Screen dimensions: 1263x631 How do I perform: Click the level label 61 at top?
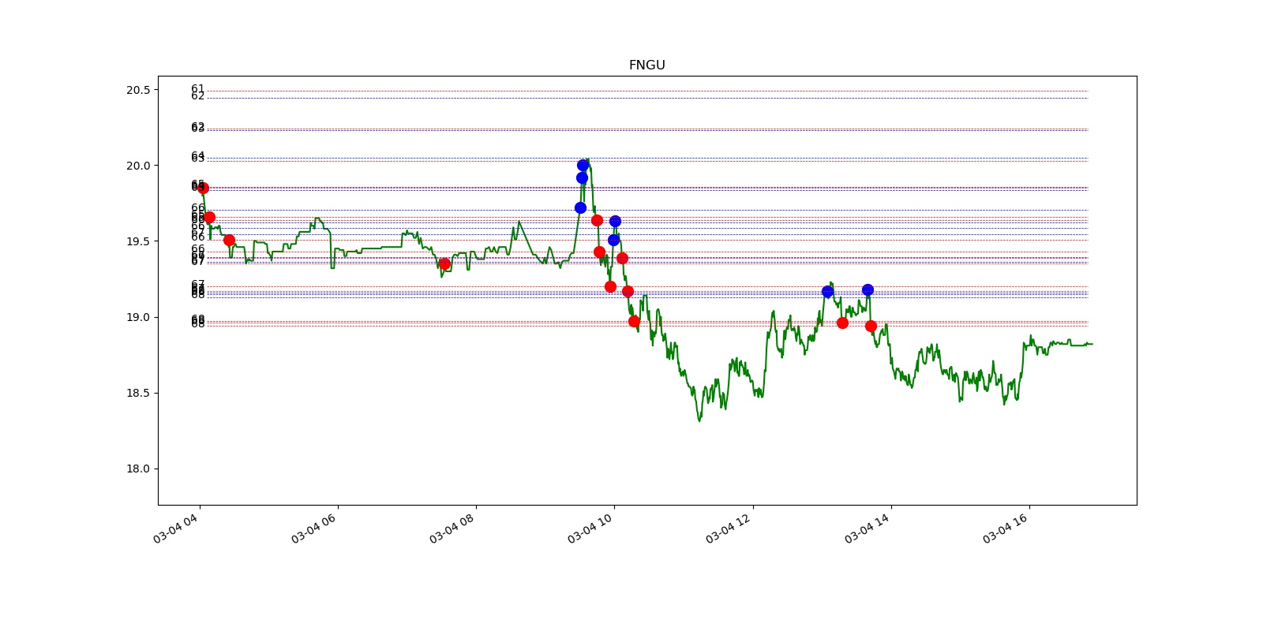[x=197, y=88]
